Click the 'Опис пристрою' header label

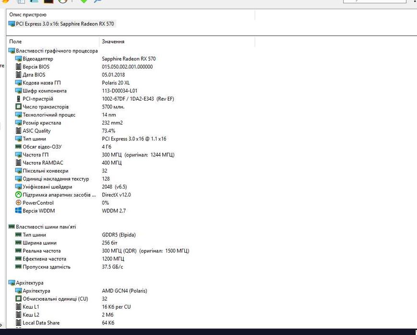coord(28,14)
